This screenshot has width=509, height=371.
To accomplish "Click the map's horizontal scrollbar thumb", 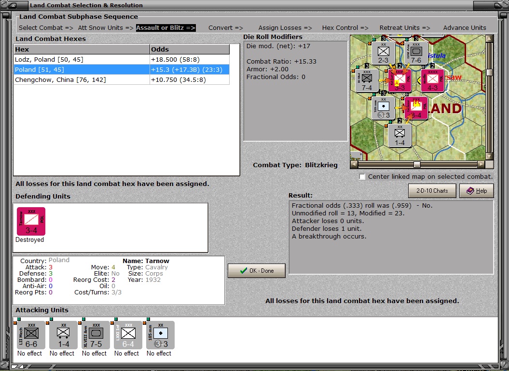I will coord(417,164).
